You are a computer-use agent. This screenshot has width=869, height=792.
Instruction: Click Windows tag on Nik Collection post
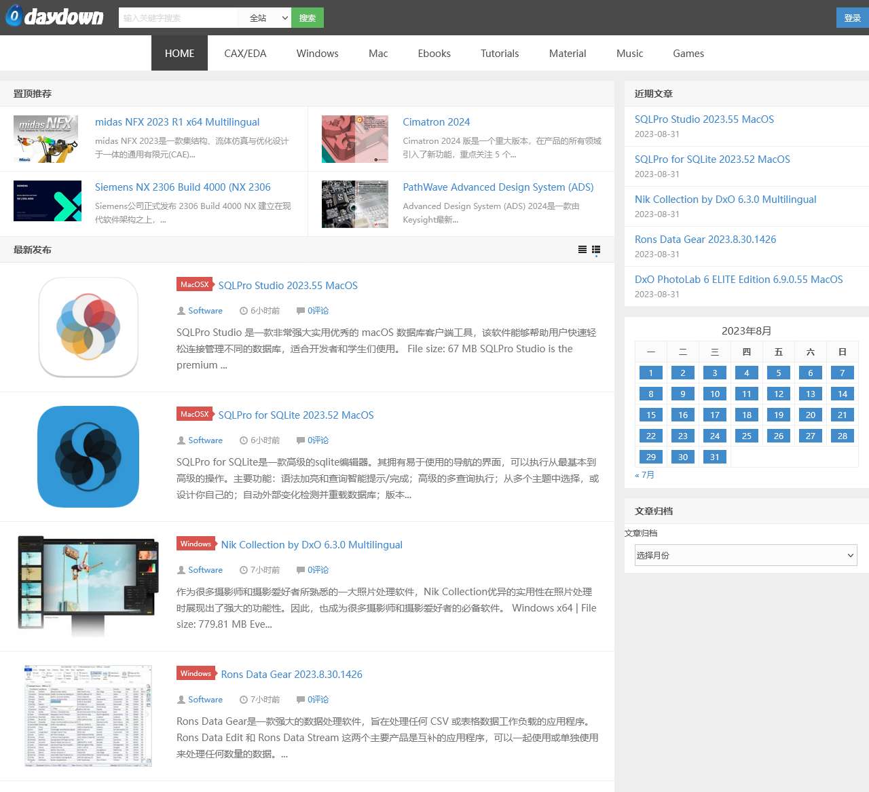[x=196, y=544]
